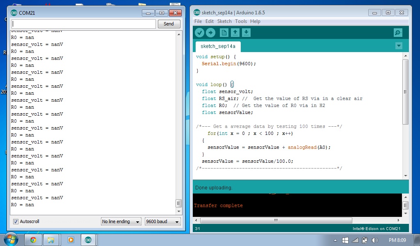420x246 pixels.
Task: Open the Tools menu
Action: [241, 21]
